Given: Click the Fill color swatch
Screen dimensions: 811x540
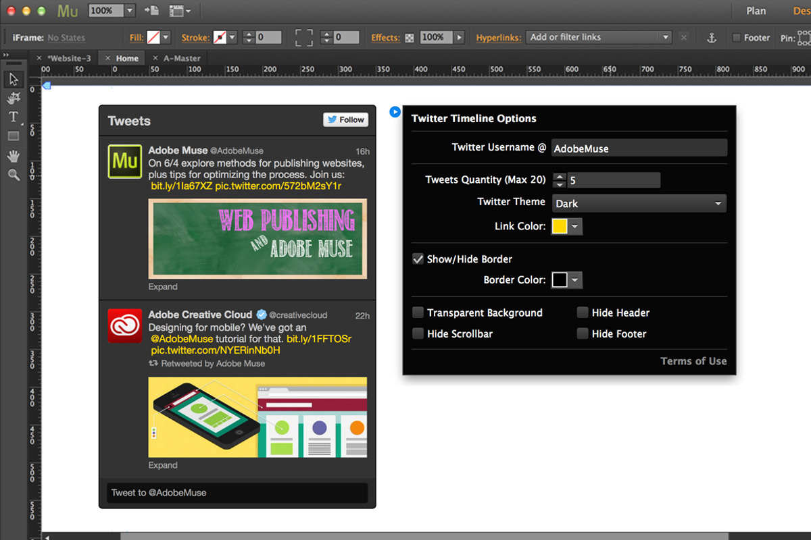Looking at the screenshot, I should (x=153, y=38).
